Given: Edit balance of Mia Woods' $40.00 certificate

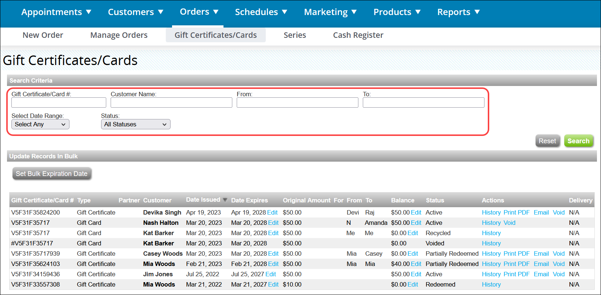Looking at the screenshot, I should pyautogui.click(x=416, y=264).
